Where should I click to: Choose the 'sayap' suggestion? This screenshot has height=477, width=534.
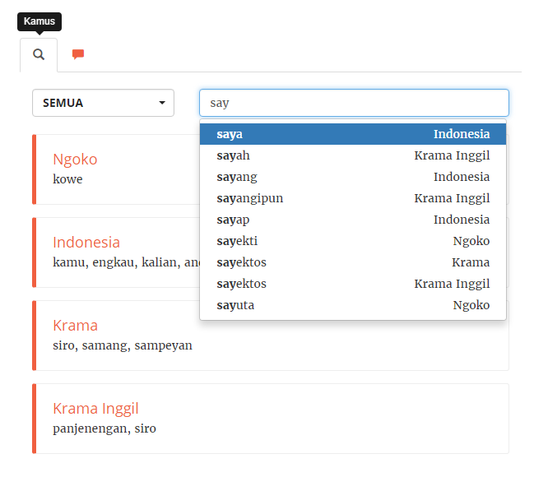point(353,220)
